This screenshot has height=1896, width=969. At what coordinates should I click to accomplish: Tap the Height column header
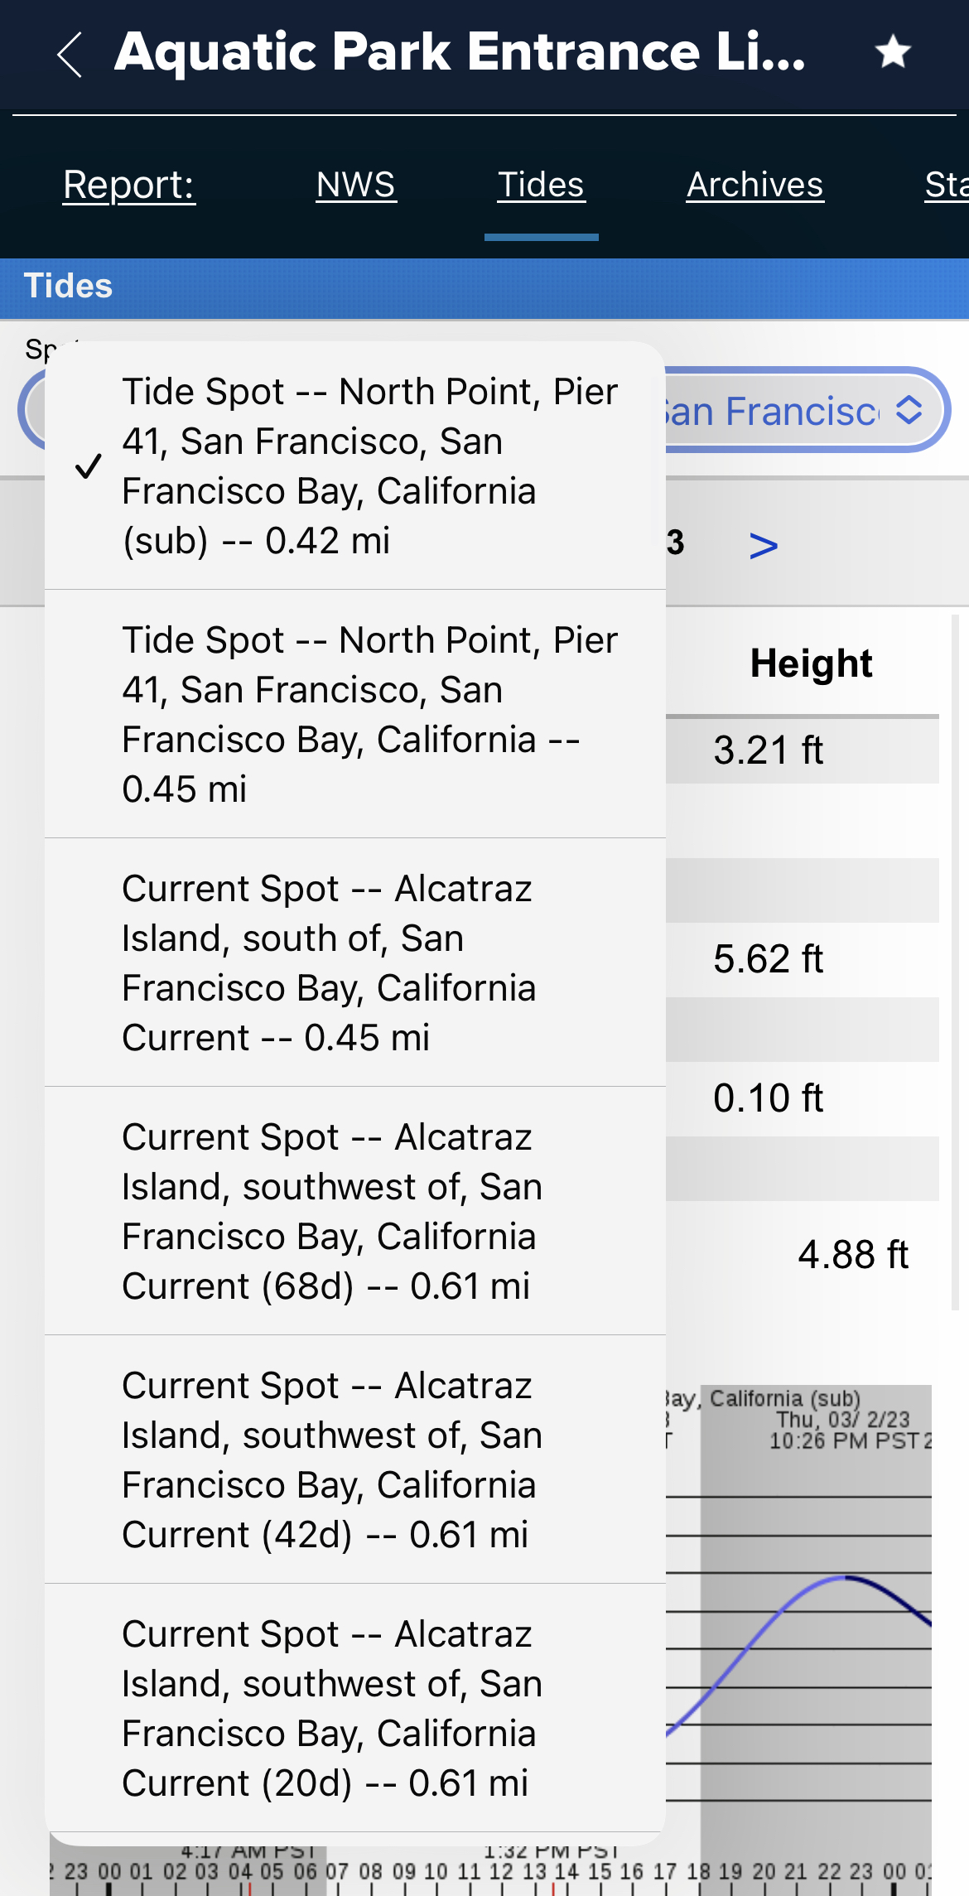[811, 663]
